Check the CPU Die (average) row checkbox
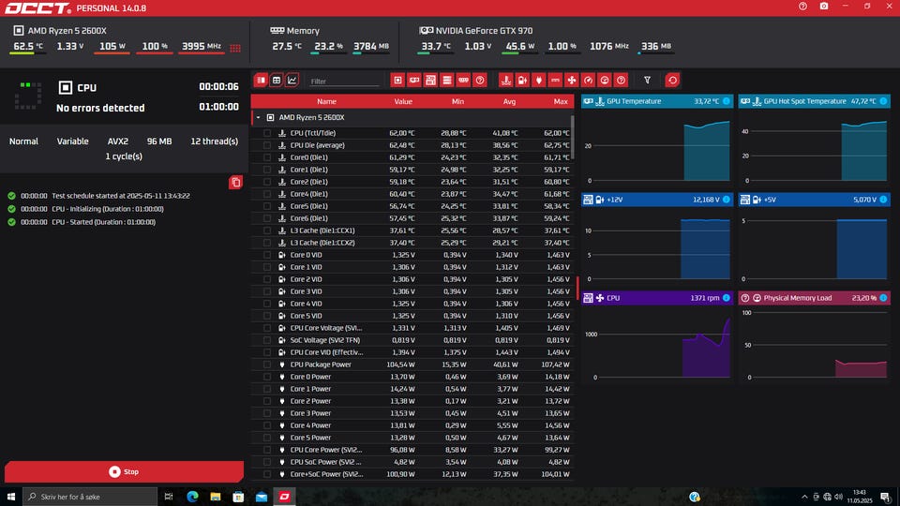Screen dimensions: 900x506 click(x=267, y=145)
